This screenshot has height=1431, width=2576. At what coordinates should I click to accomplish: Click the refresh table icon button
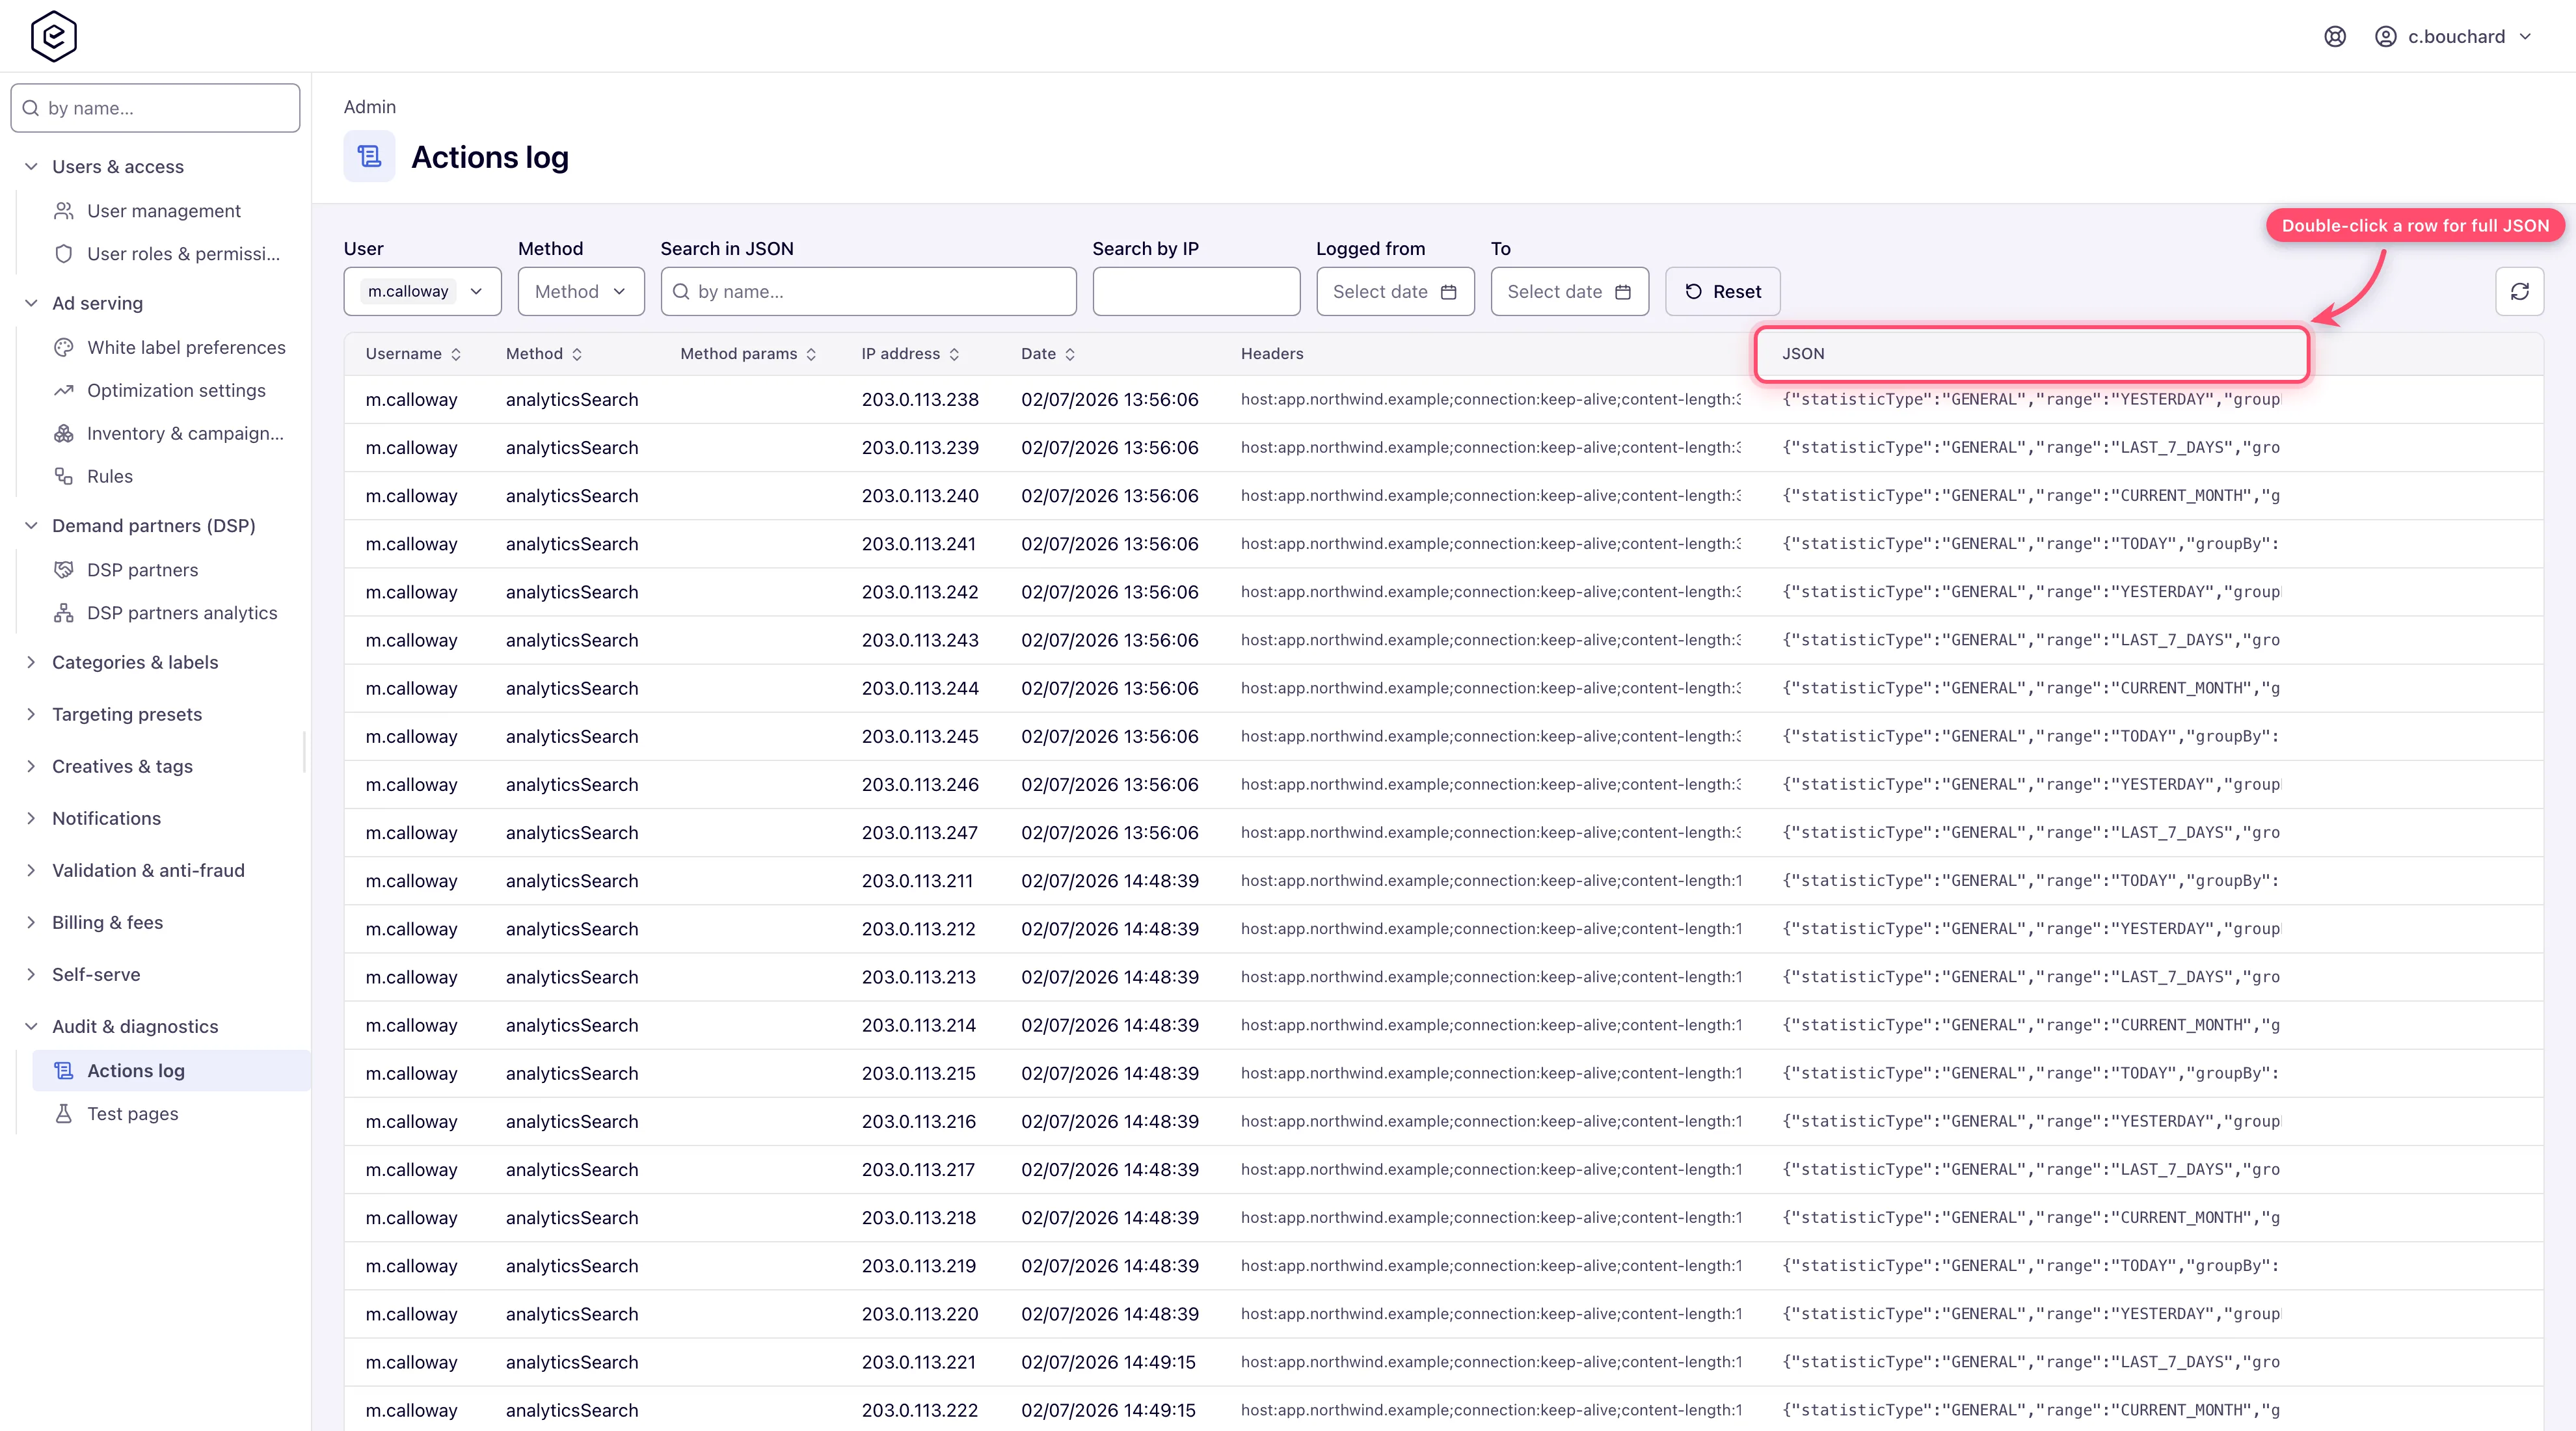[2519, 291]
